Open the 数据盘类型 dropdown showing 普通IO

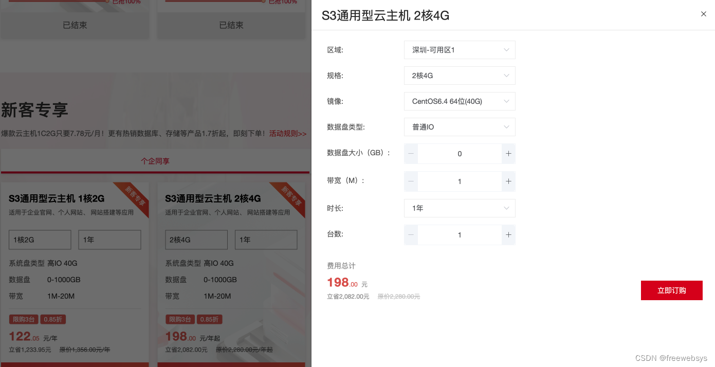click(x=460, y=127)
